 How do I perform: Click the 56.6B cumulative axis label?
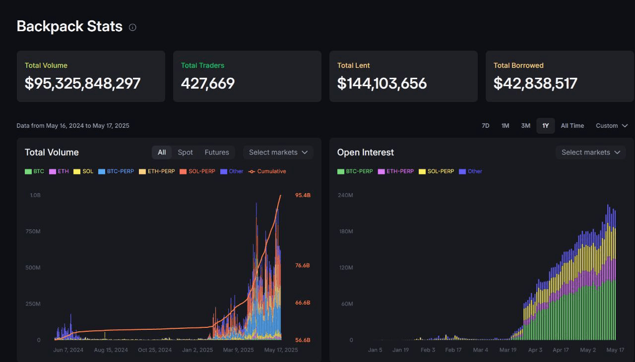click(303, 340)
